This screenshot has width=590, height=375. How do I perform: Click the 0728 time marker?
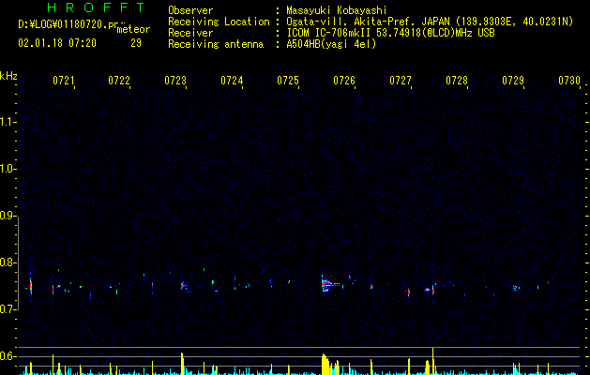457,81
